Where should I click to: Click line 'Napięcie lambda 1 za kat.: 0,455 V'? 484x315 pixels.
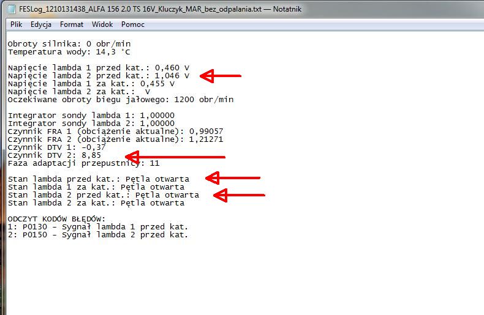[91, 84]
